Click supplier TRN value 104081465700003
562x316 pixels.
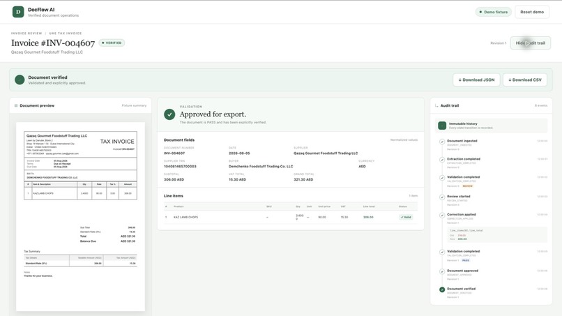(180, 167)
